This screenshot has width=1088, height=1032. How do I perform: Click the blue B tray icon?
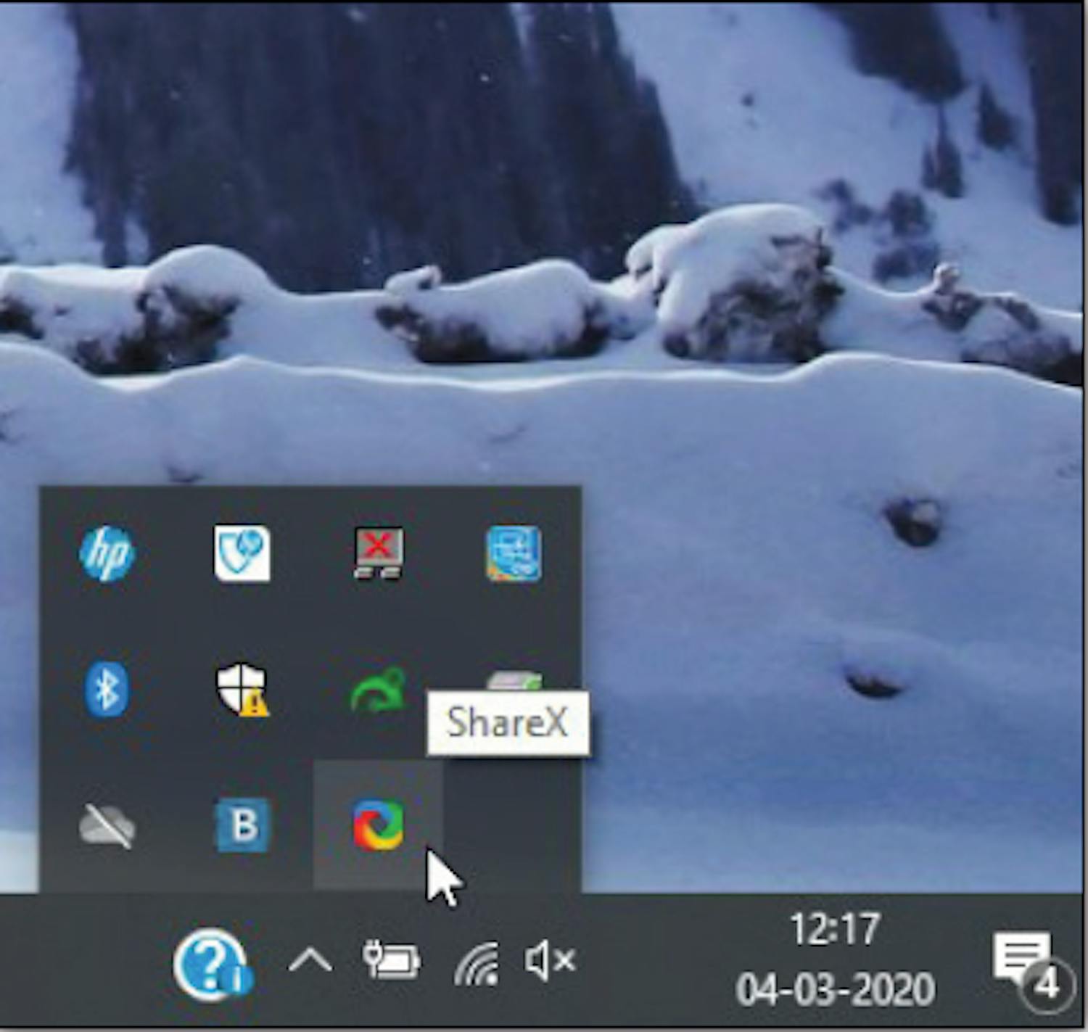[242, 825]
